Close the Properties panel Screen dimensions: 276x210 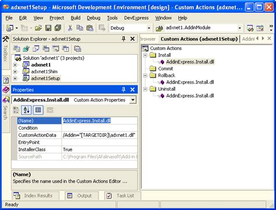point(133,90)
